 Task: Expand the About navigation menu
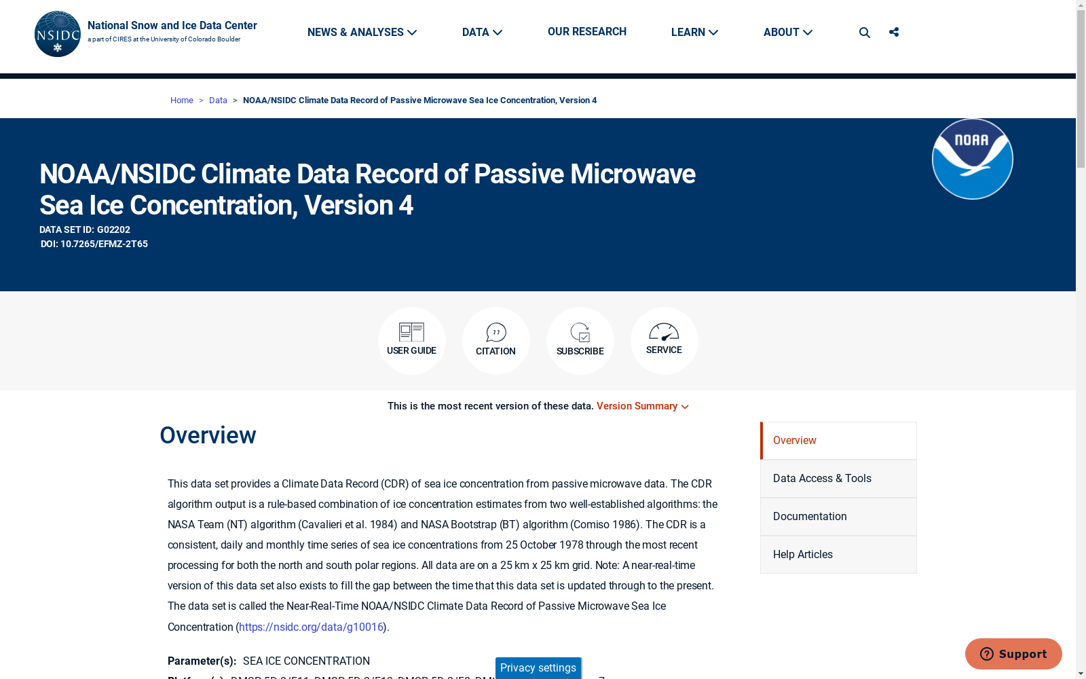click(787, 33)
